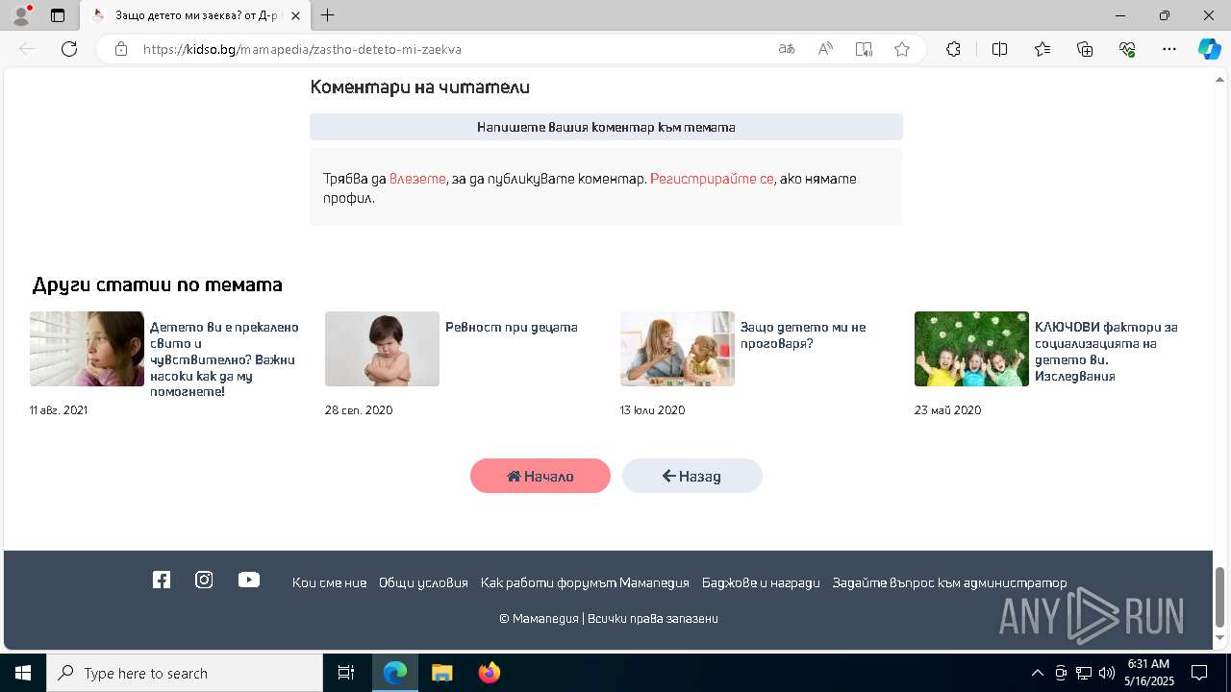View site information lock icon

pyautogui.click(x=121, y=49)
